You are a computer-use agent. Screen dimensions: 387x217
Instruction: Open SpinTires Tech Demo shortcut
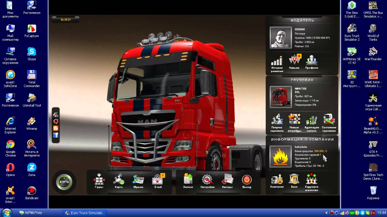[x=373, y=172]
